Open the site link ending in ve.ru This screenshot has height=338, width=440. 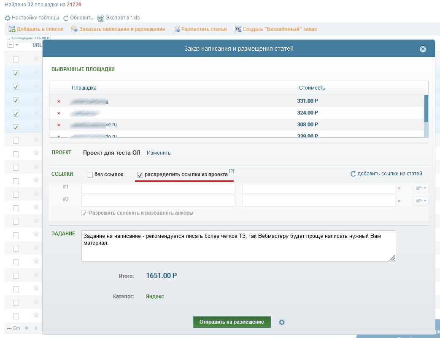click(x=111, y=125)
